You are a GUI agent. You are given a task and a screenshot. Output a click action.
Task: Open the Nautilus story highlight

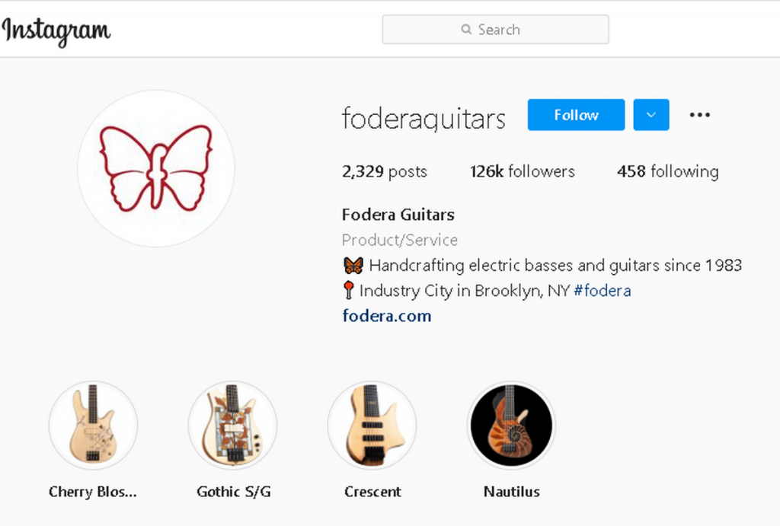[x=511, y=426]
